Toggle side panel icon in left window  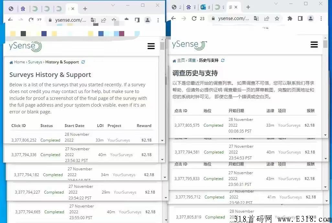(x=137, y=20)
